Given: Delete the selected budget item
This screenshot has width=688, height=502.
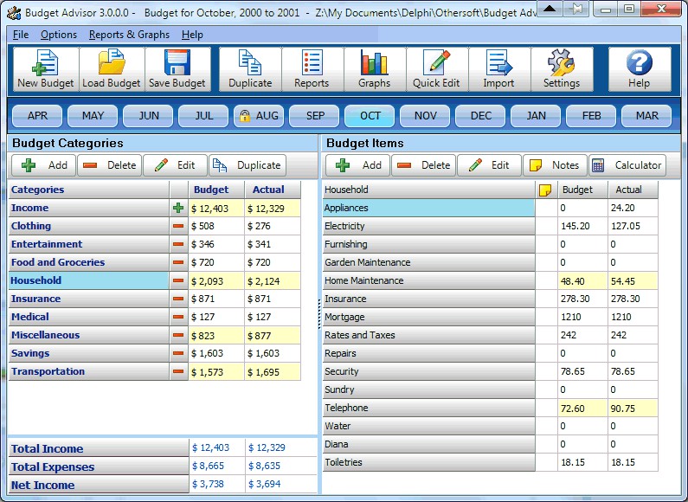Looking at the screenshot, I should click(424, 165).
